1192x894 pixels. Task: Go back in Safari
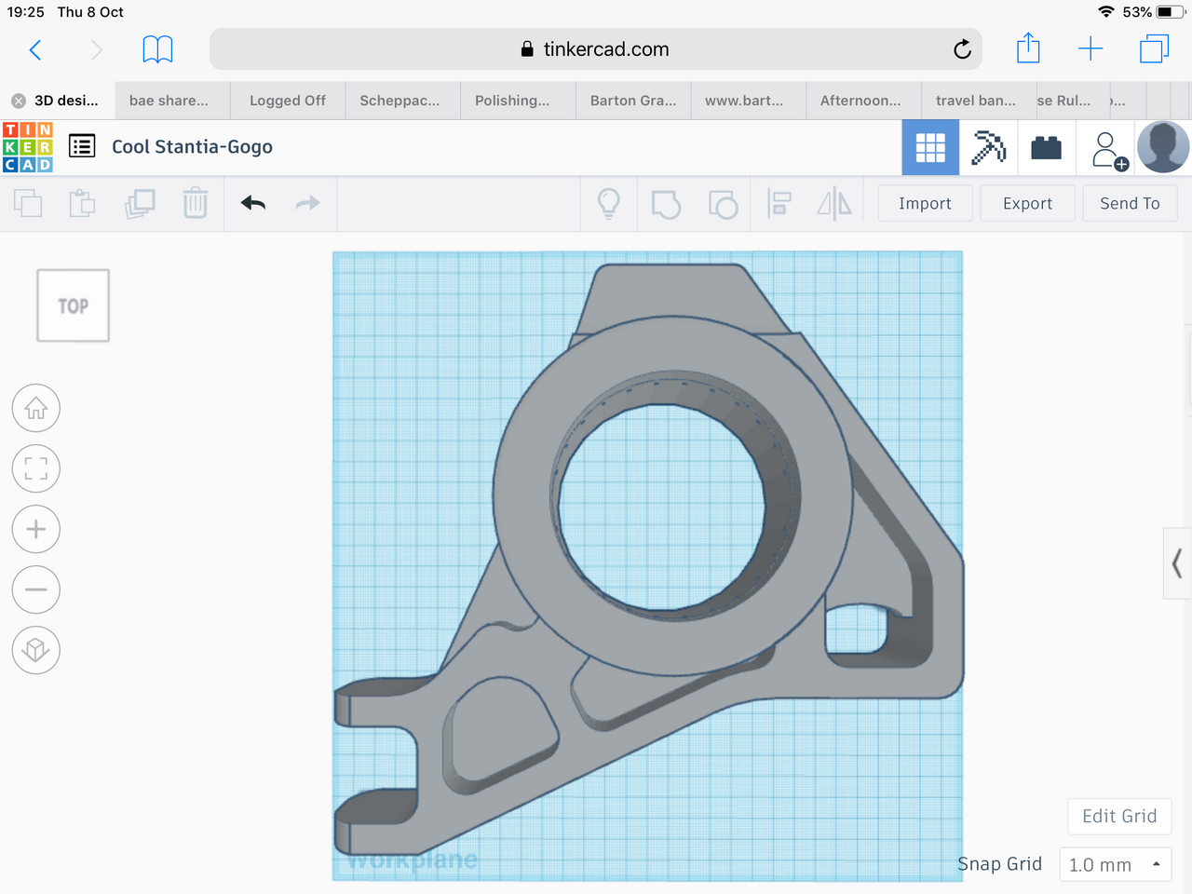click(35, 49)
